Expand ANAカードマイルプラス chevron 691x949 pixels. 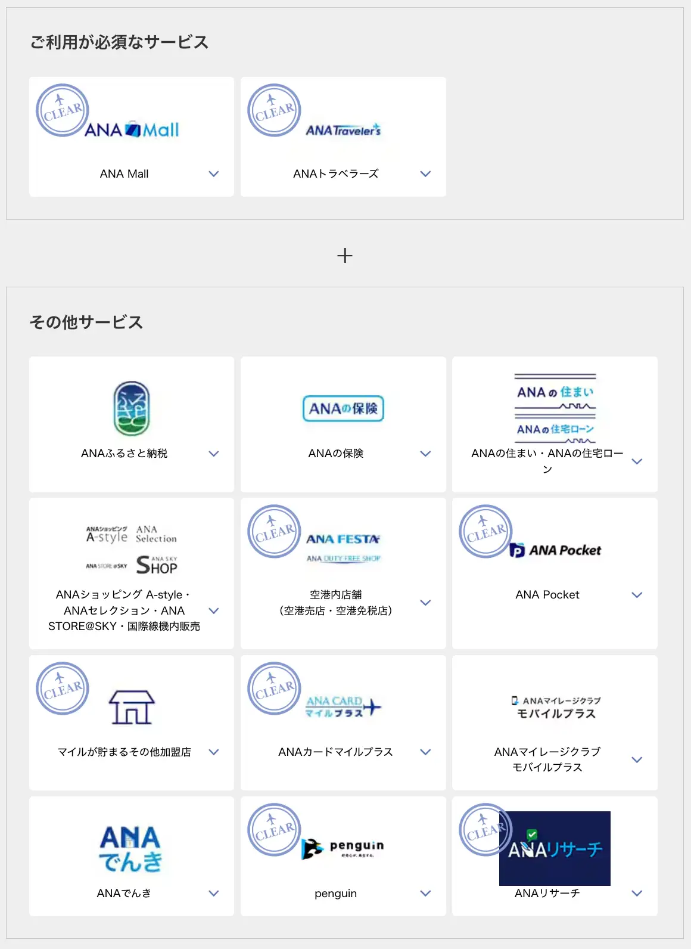point(425,752)
